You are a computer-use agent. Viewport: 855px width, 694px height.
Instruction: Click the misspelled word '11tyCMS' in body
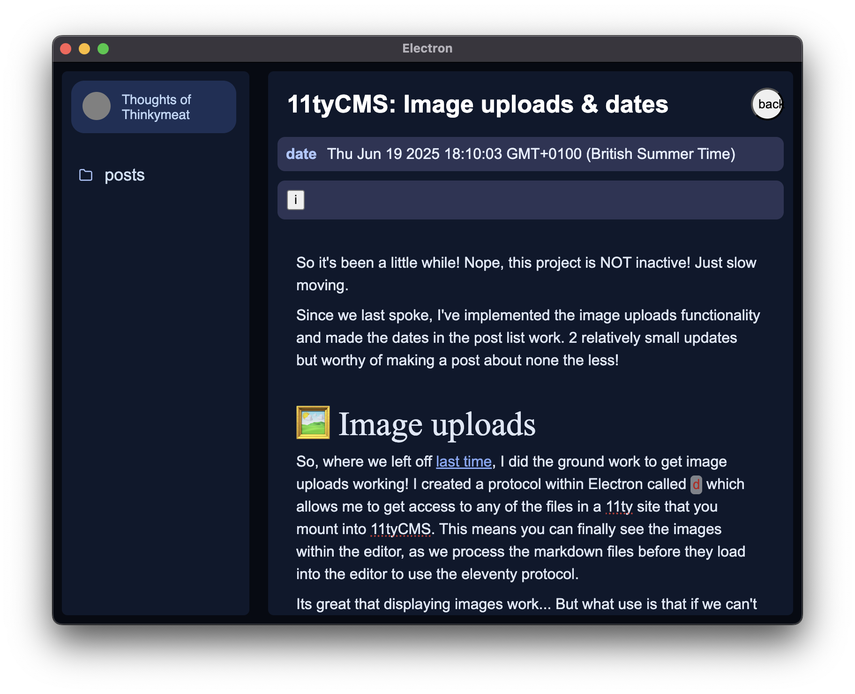401,529
